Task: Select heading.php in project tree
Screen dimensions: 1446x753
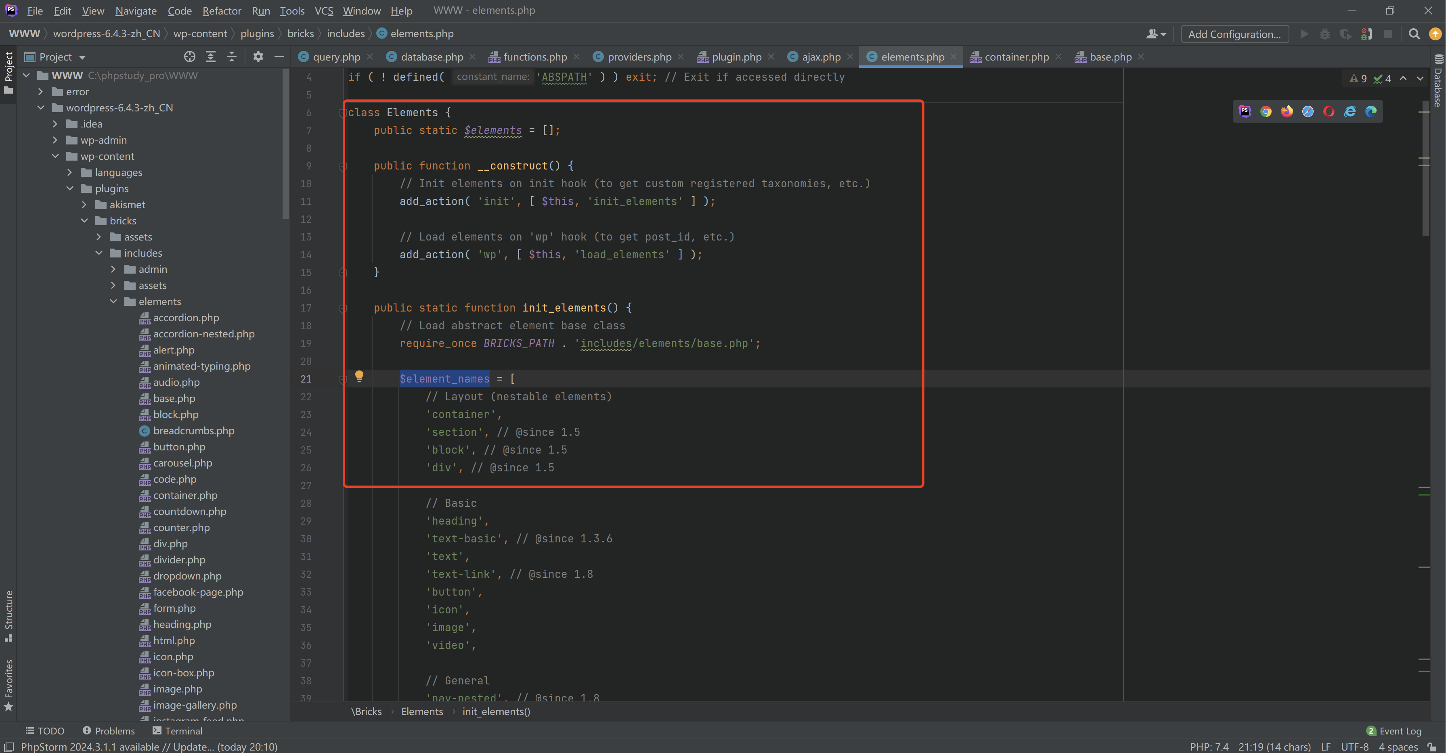Action: coord(182,624)
